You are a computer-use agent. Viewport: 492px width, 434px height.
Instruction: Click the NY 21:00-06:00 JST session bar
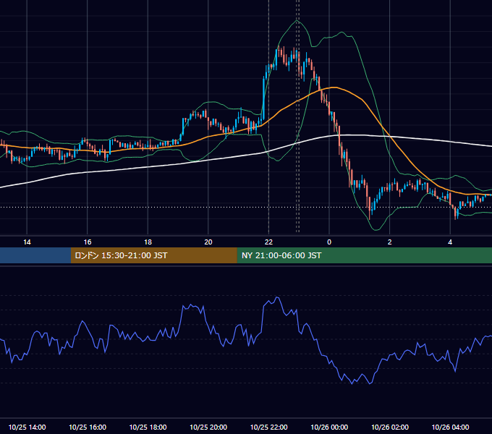(x=364, y=255)
